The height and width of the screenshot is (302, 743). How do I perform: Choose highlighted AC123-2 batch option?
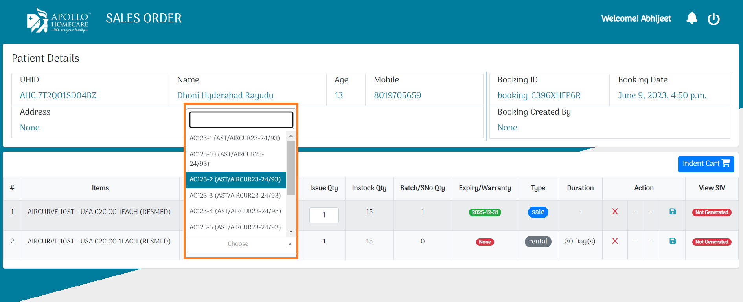235,179
